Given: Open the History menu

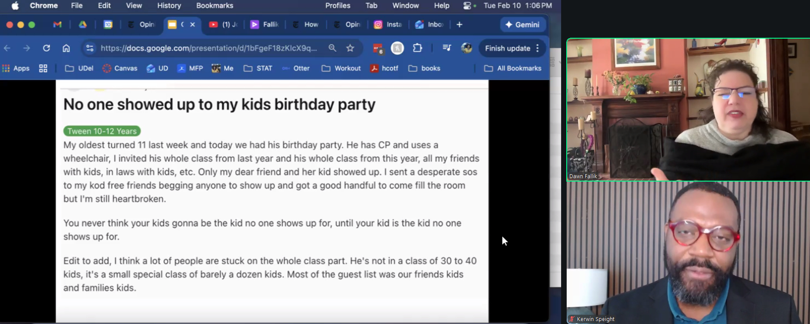Looking at the screenshot, I should tap(169, 6).
